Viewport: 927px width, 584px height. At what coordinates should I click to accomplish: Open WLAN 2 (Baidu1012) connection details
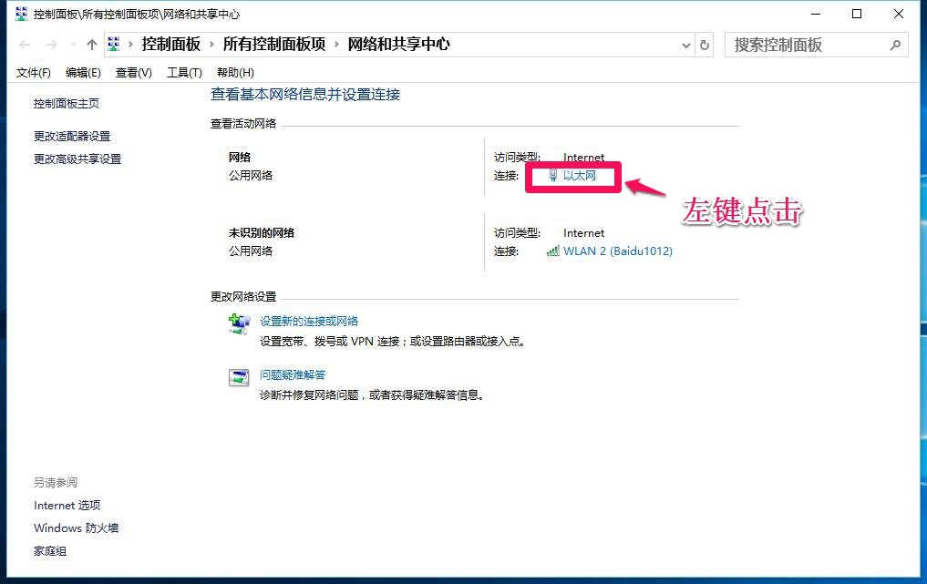[x=620, y=250]
